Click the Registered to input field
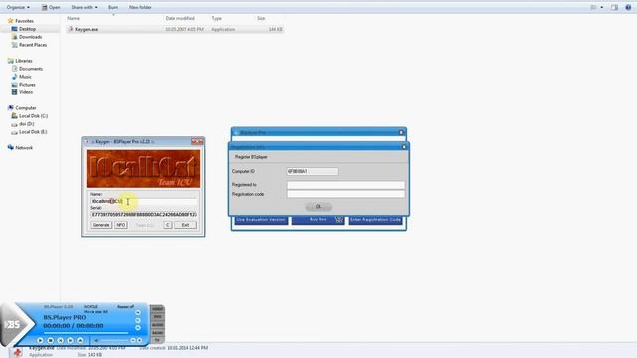The width and height of the screenshot is (637, 358). (345, 185)
